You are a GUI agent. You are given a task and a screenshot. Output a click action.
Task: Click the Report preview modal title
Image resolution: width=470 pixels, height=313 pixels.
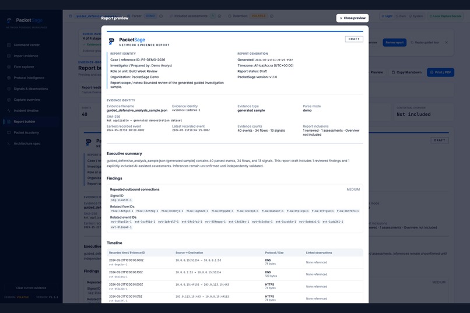(115, 18)
